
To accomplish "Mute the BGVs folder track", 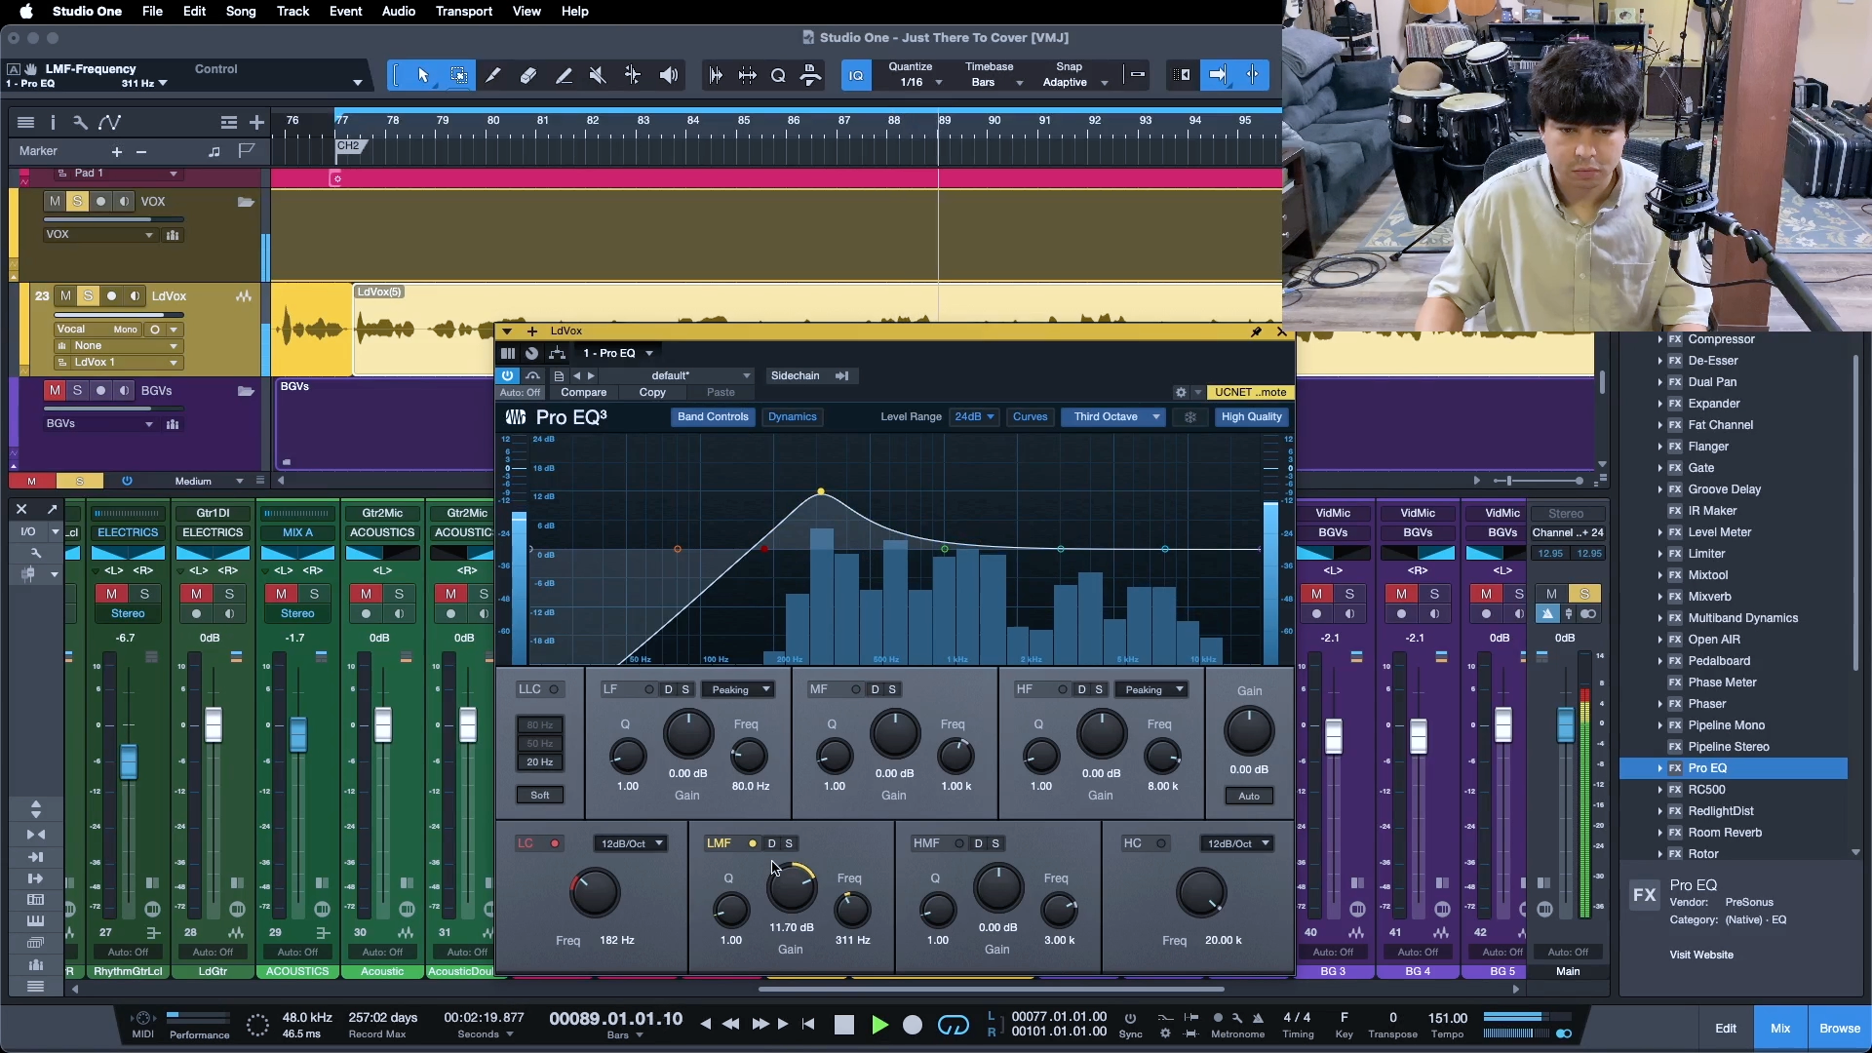I will click(55, 391).
